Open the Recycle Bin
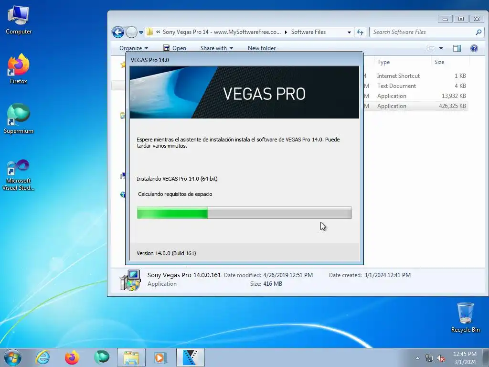Viewport: 489px width, 367px height. point(465,317)
